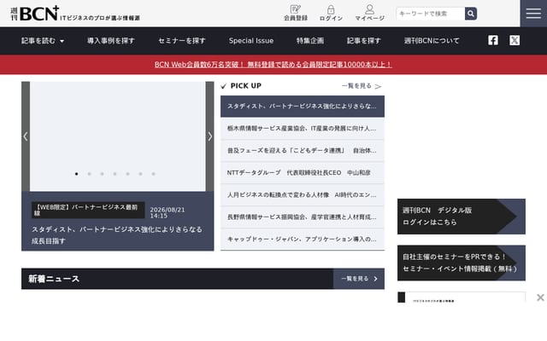Open PICK UP 一覧を見る link
This screenshot has height=341, width=547.
pos(362,86)
